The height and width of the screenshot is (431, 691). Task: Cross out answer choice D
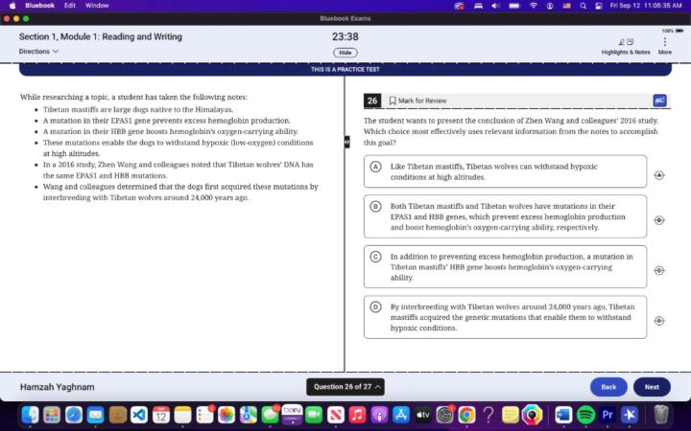tap(658, 321)
